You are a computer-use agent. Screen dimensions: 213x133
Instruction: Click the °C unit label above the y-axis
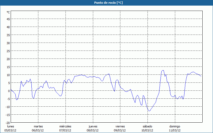[x=8, y=12]
